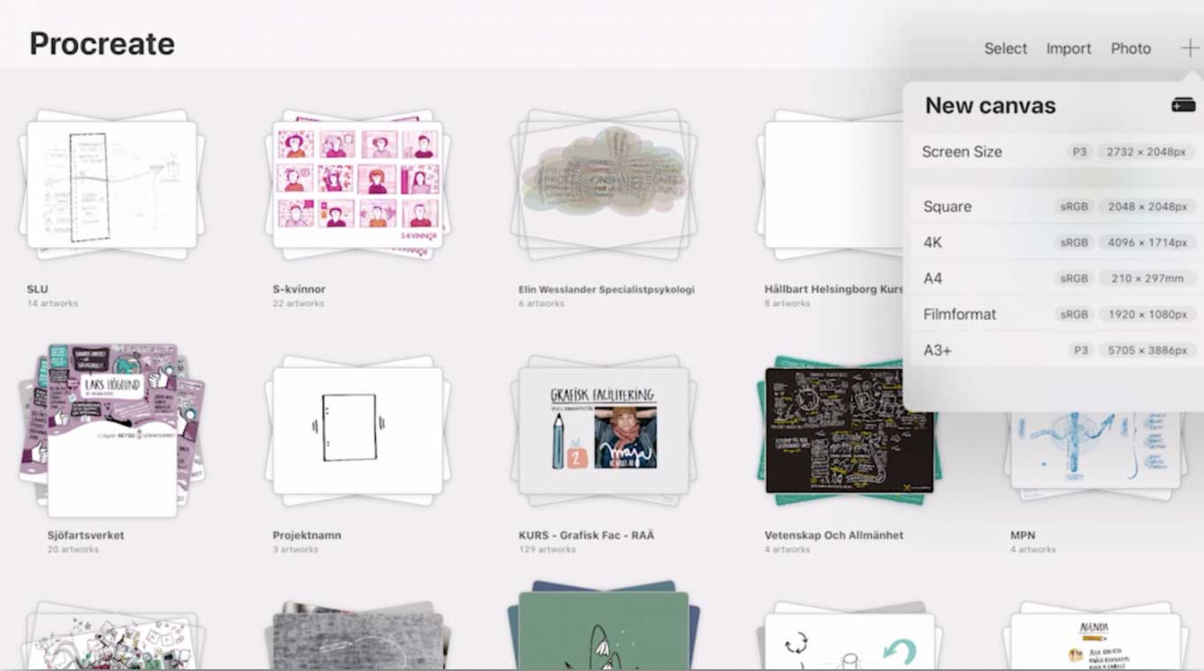This screenshot has width=1204, height=671.
Task: Click Import in top bar
Action: (x=1068, y=49)
